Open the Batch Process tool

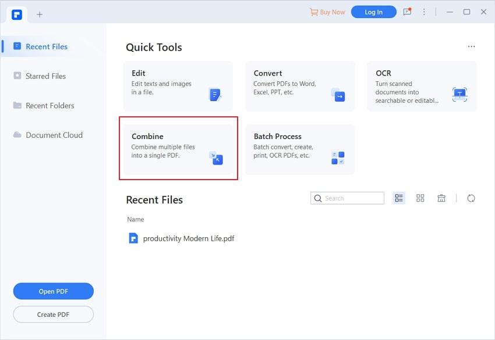pos(300,149)
